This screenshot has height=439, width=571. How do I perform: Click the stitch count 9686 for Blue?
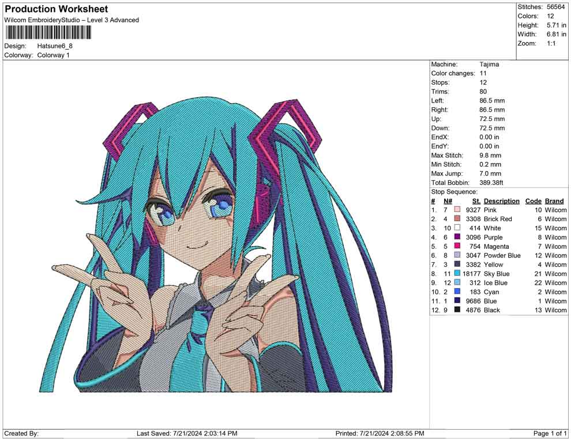click(473, 301)
